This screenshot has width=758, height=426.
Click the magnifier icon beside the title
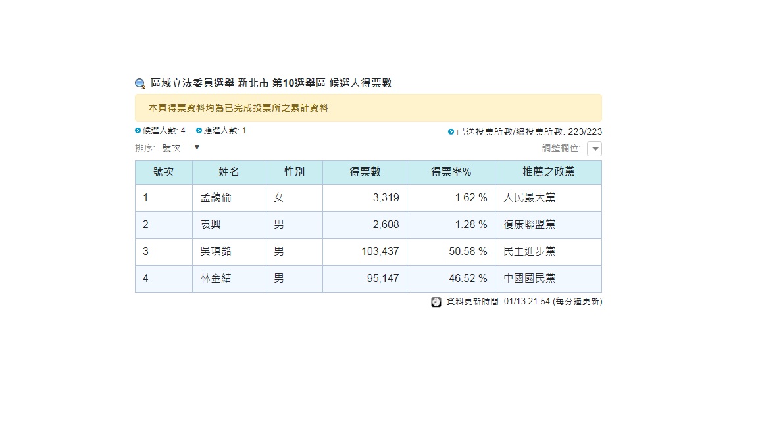coord(140,83)
